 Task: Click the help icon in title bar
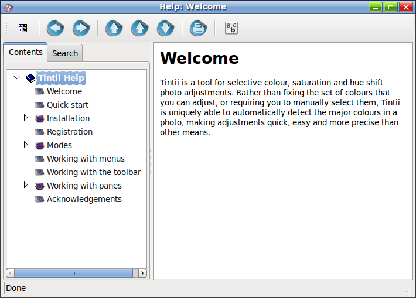[8, 8]
